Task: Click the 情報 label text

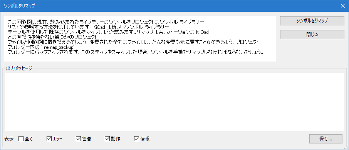Action: (x=145, y=139)
